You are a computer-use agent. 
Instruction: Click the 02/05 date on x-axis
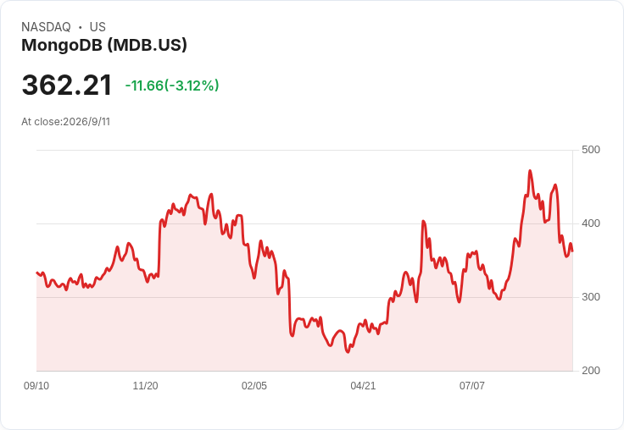pos(254,385)
